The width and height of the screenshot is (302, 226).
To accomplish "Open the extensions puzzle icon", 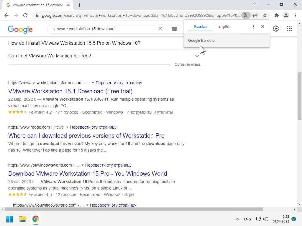I will click(x=277, y=15).
